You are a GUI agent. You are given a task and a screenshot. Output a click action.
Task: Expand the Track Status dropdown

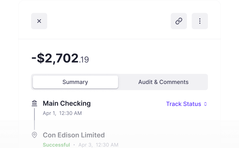[186, 104]
